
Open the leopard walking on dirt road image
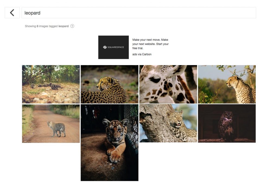point(50,123)
